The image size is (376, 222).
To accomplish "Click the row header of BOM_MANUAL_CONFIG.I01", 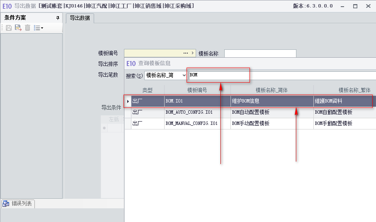I will (128, 124).
